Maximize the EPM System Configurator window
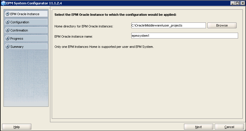Screen dimensions: 246x131 pyautogui.click(x=237, y=3)
